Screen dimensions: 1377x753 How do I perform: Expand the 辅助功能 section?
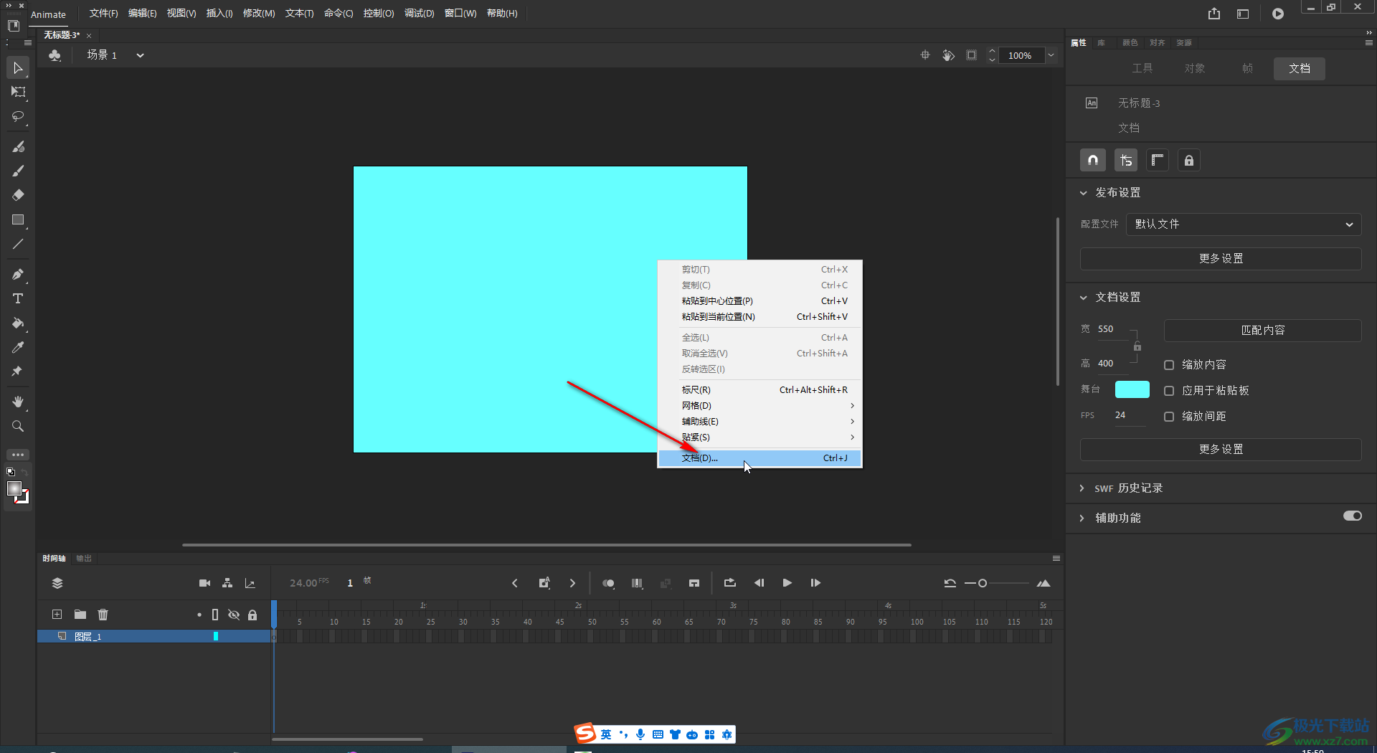1082,518
